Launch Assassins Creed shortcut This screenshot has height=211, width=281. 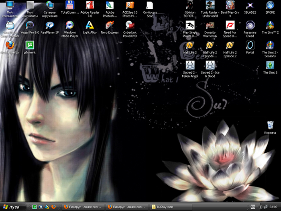[x=250, y=29]
